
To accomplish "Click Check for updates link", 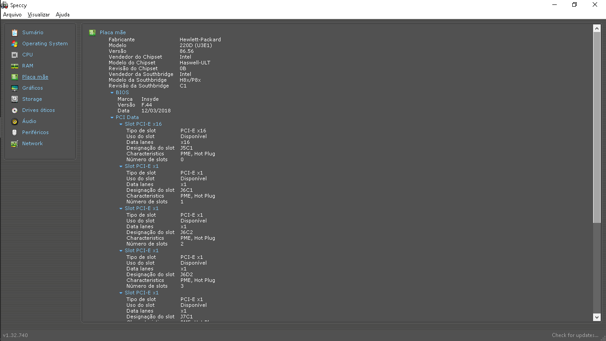I will point(575,335).
